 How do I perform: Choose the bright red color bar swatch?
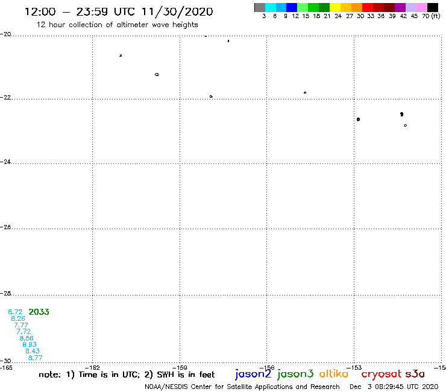click(x=368, y=7)
